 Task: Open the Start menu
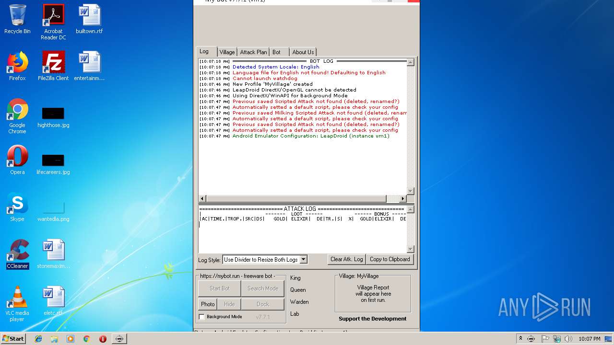point(13,339)
